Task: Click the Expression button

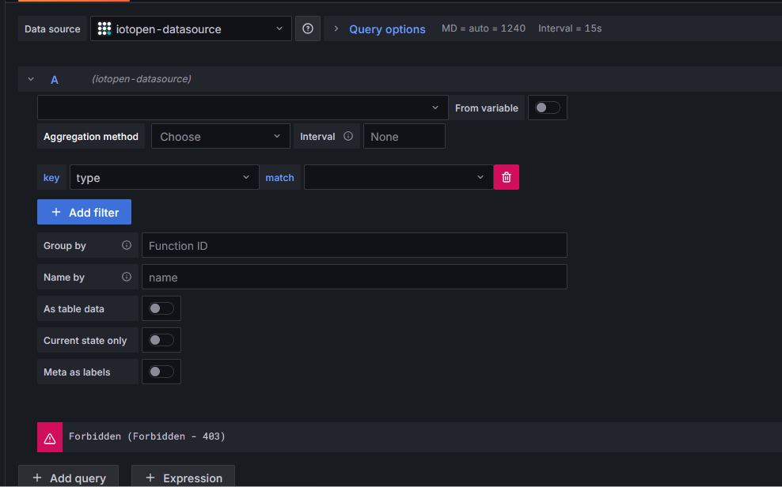Action: tap(183, 478)
